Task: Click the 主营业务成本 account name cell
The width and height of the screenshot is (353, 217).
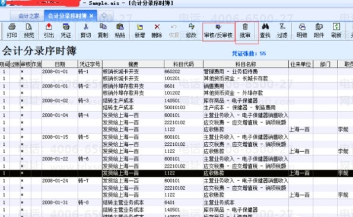Action: coord(246,202)
